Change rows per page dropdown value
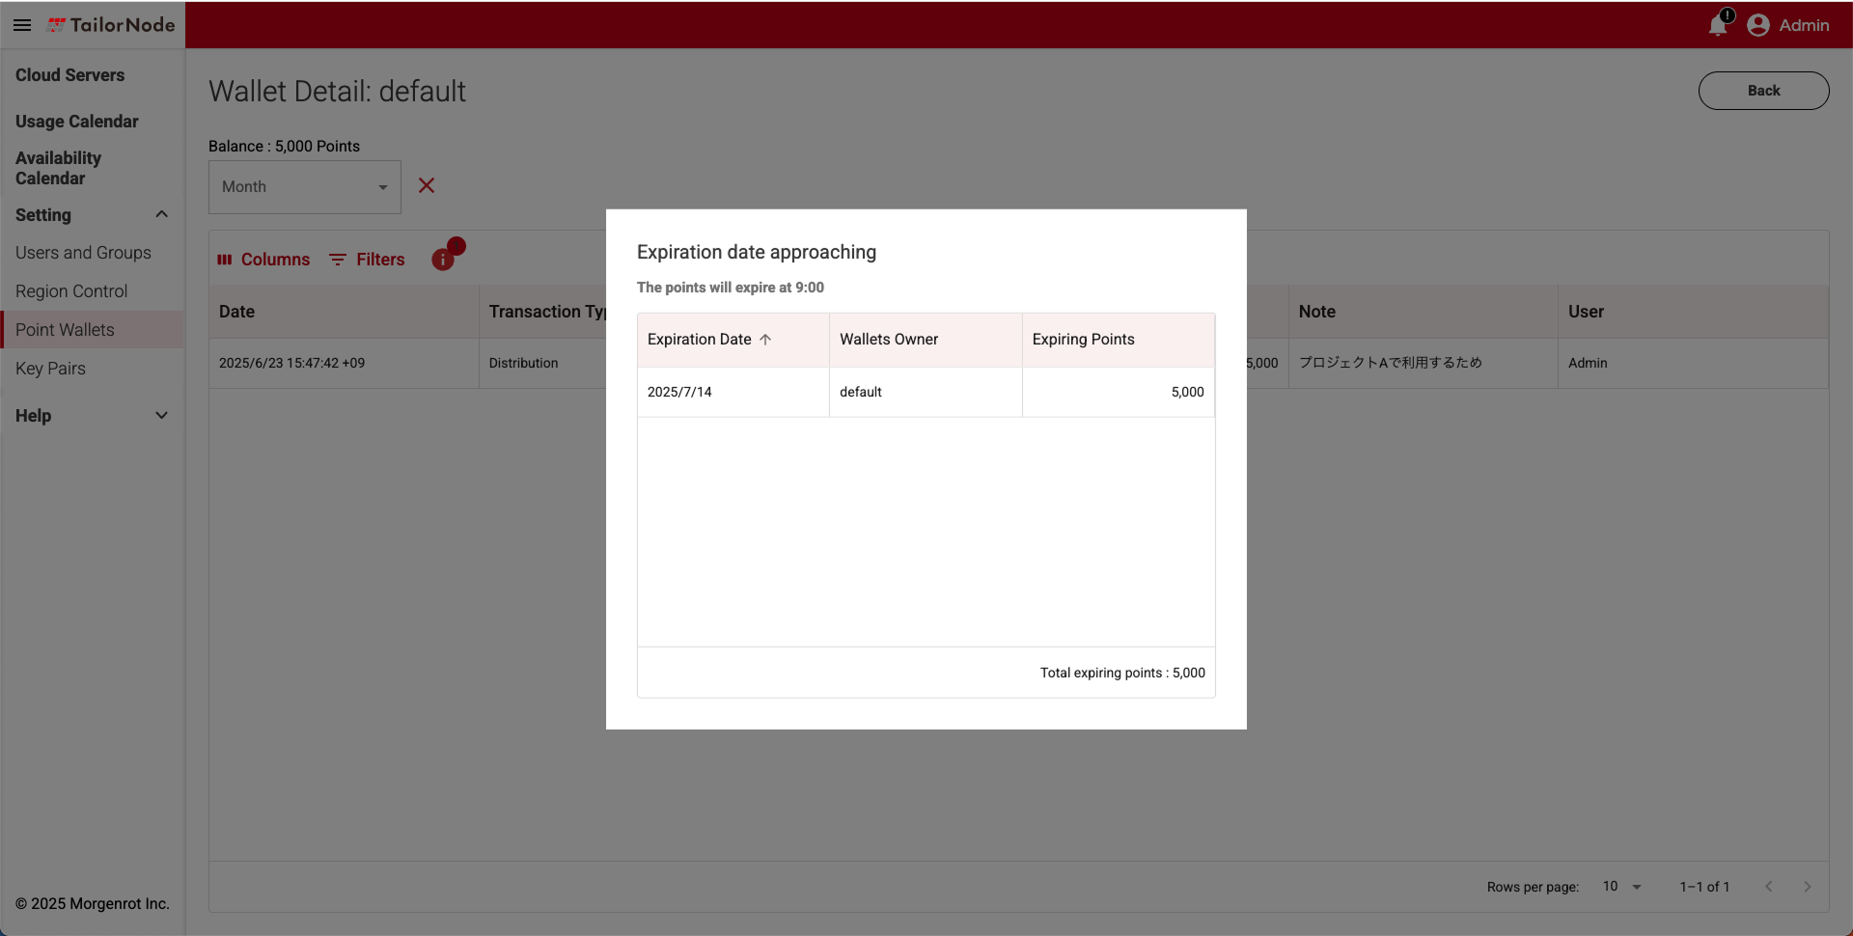 (1622, 887)
